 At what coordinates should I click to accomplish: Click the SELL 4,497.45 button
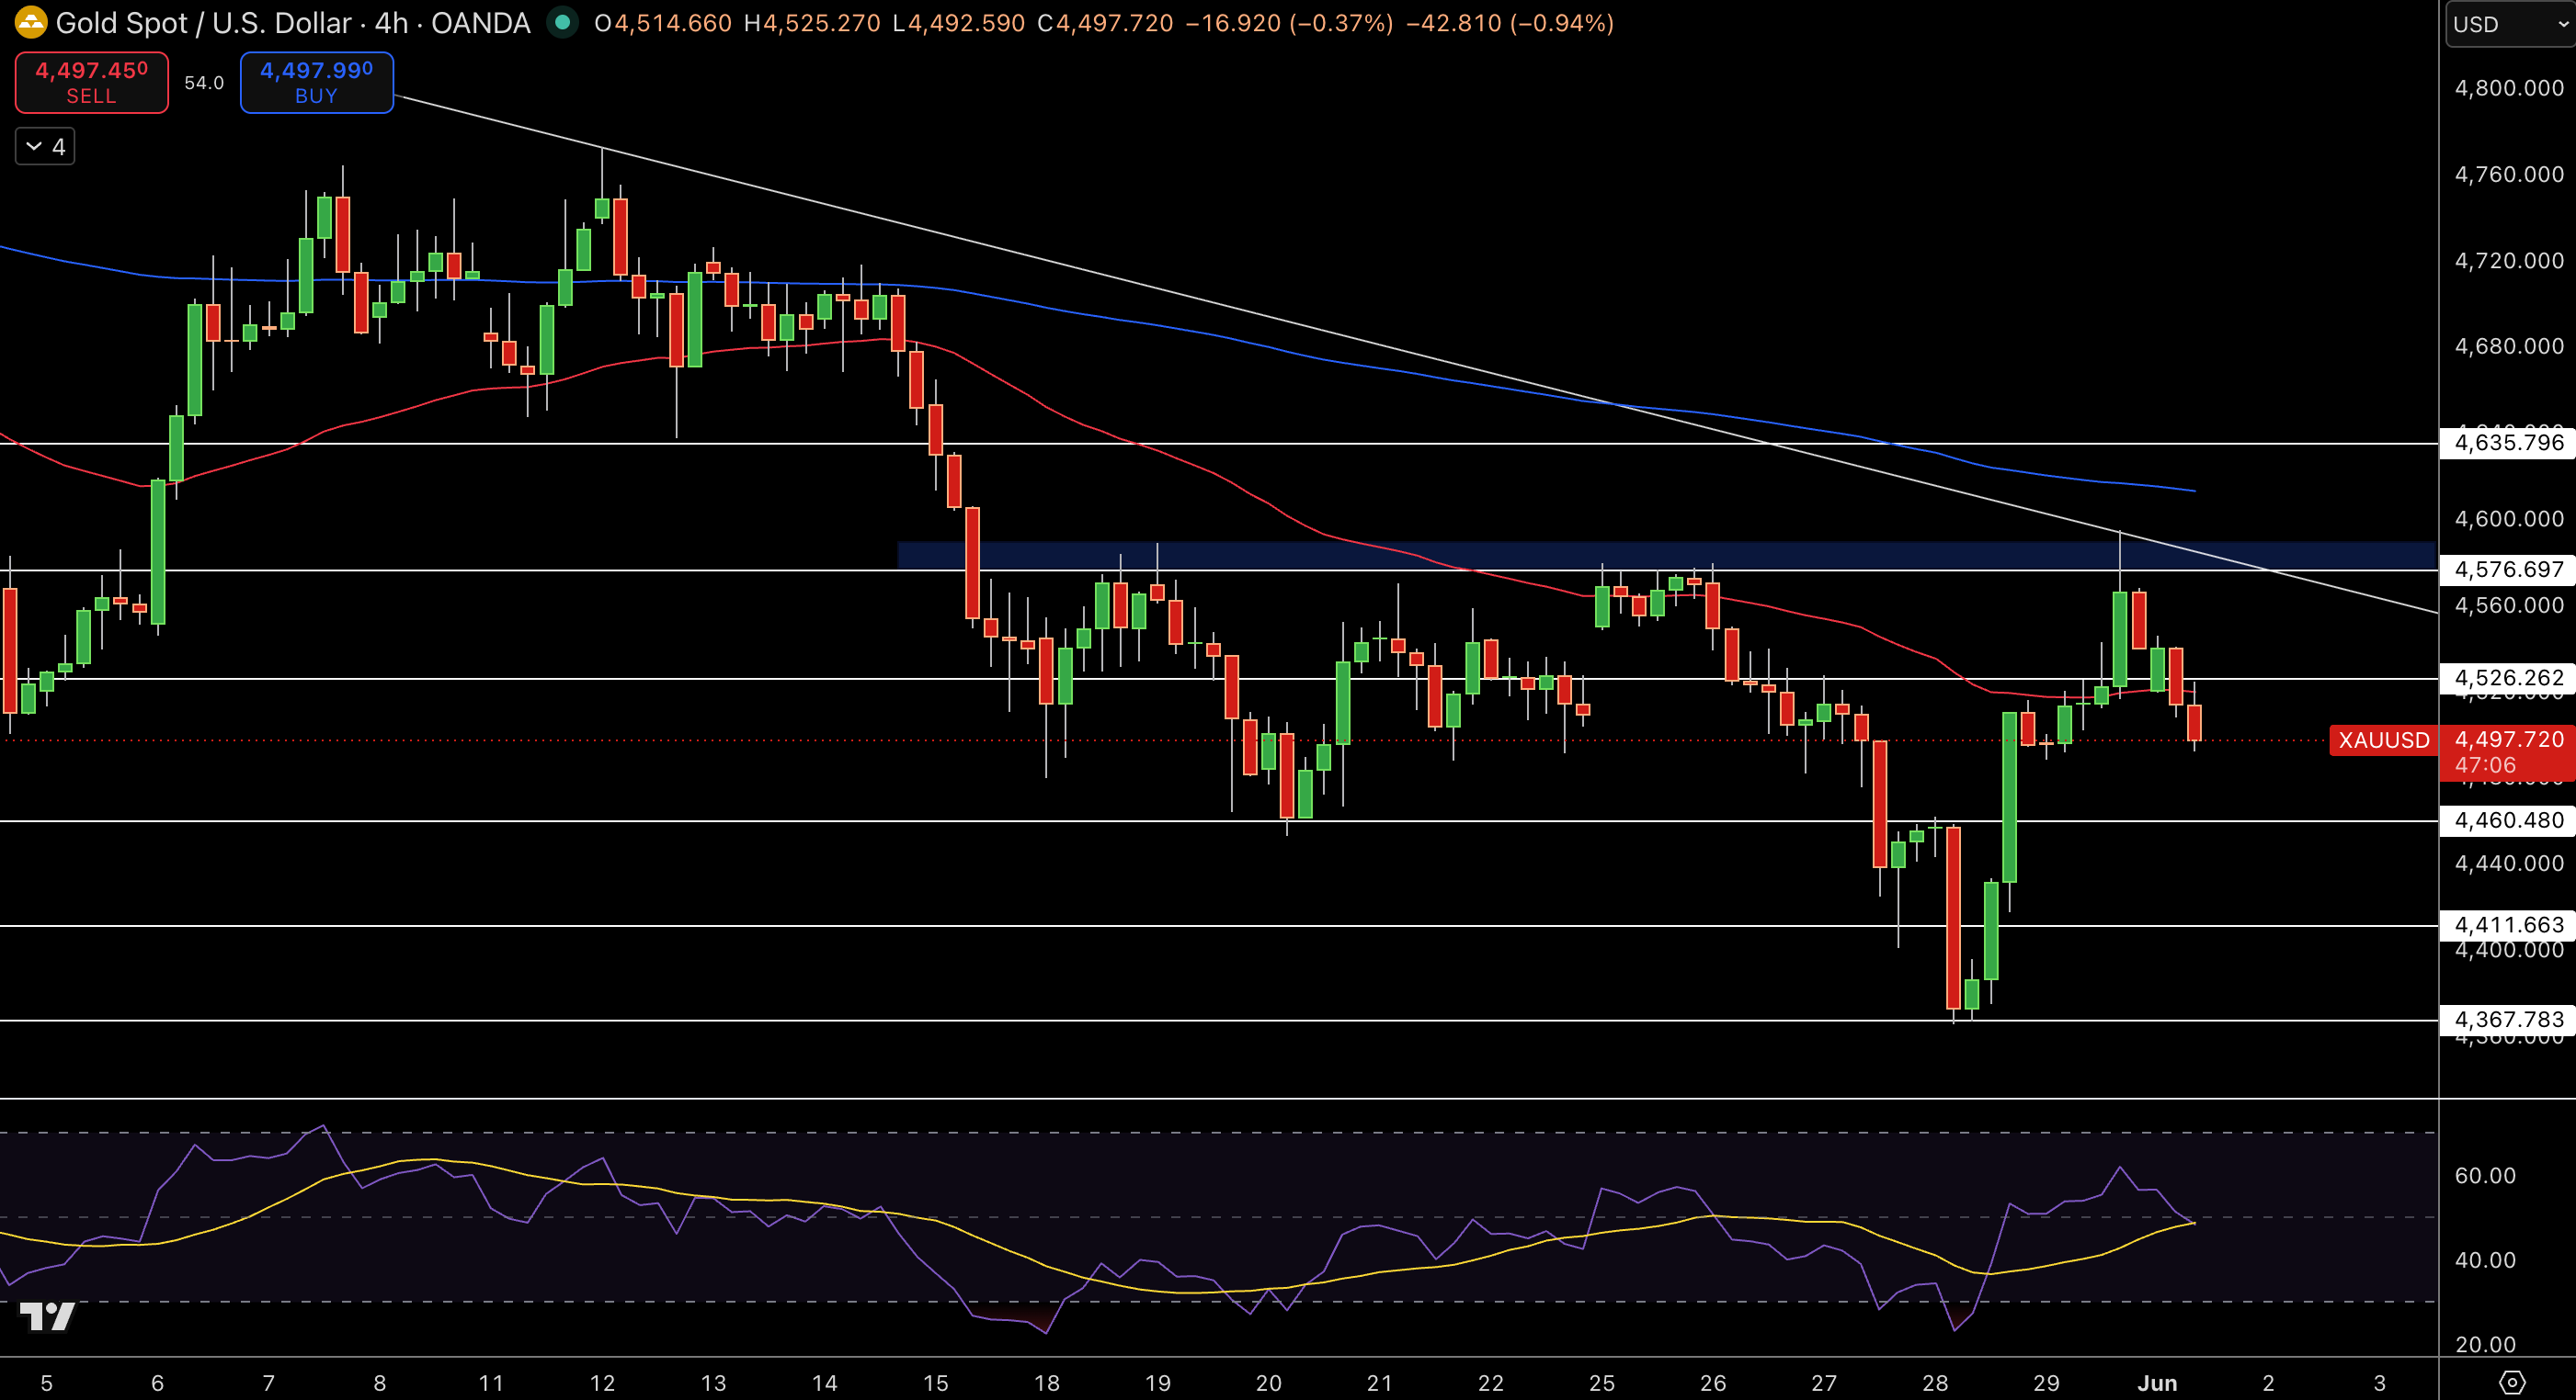[92, 82]
